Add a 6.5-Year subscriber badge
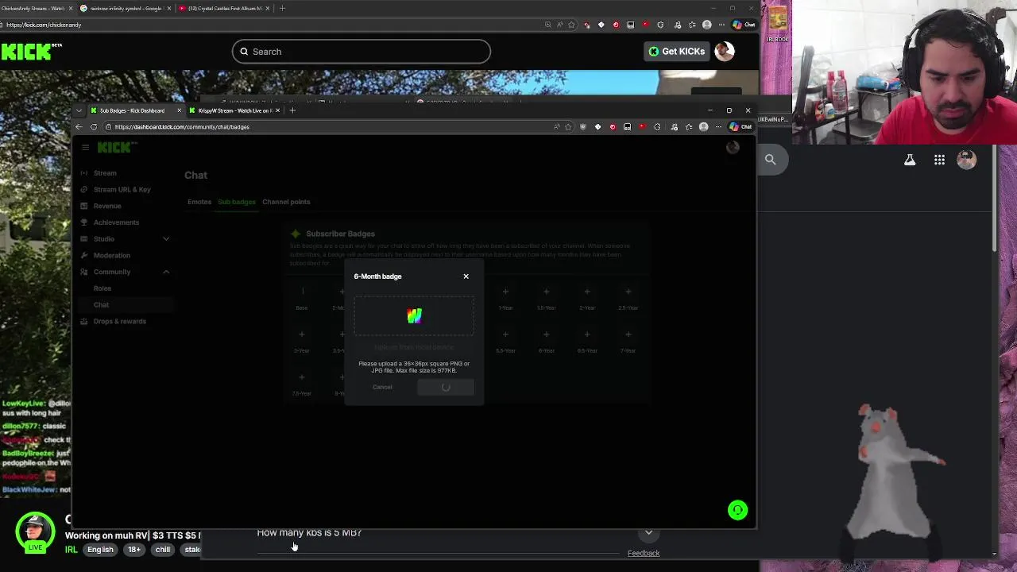The image size is (1017, 572). point(587,334)
